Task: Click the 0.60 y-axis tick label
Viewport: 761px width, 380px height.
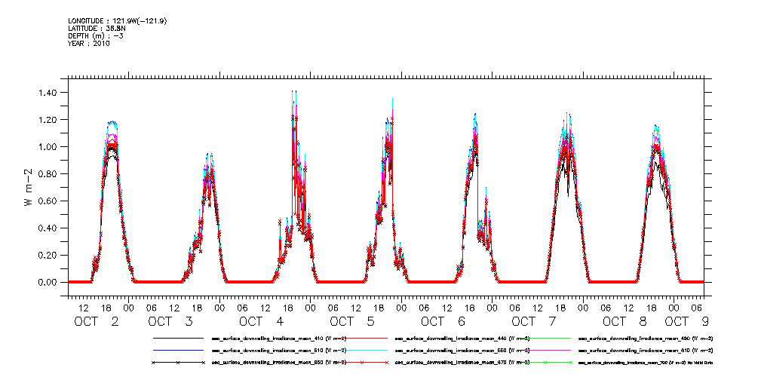Action: point(48,201)
